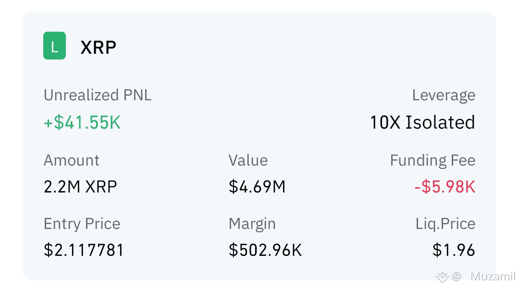This screenshot has height=288, width=519.
Task: Select the $1.96 liquidation price
Action: pos(454,250)
